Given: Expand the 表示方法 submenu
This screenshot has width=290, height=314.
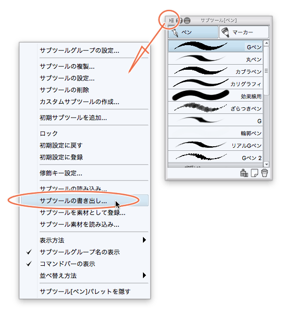Looking at the screenshot, I should click(85, 240).
